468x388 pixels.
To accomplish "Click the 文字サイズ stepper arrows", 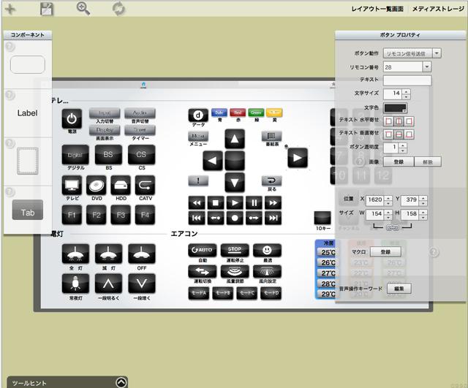I will [x=406, y=94].
